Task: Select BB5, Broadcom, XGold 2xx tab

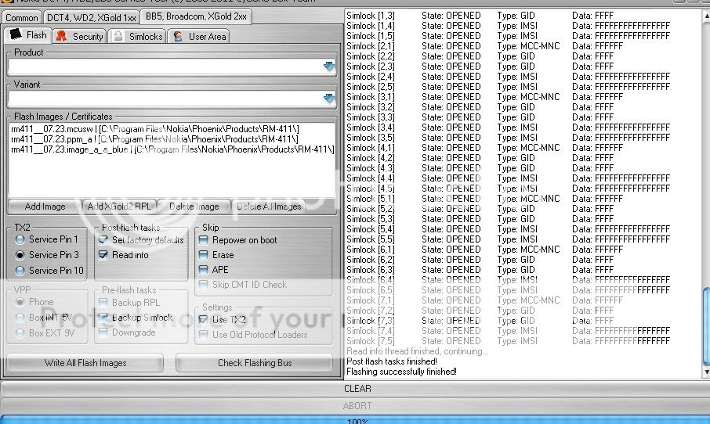Action: 196,16
